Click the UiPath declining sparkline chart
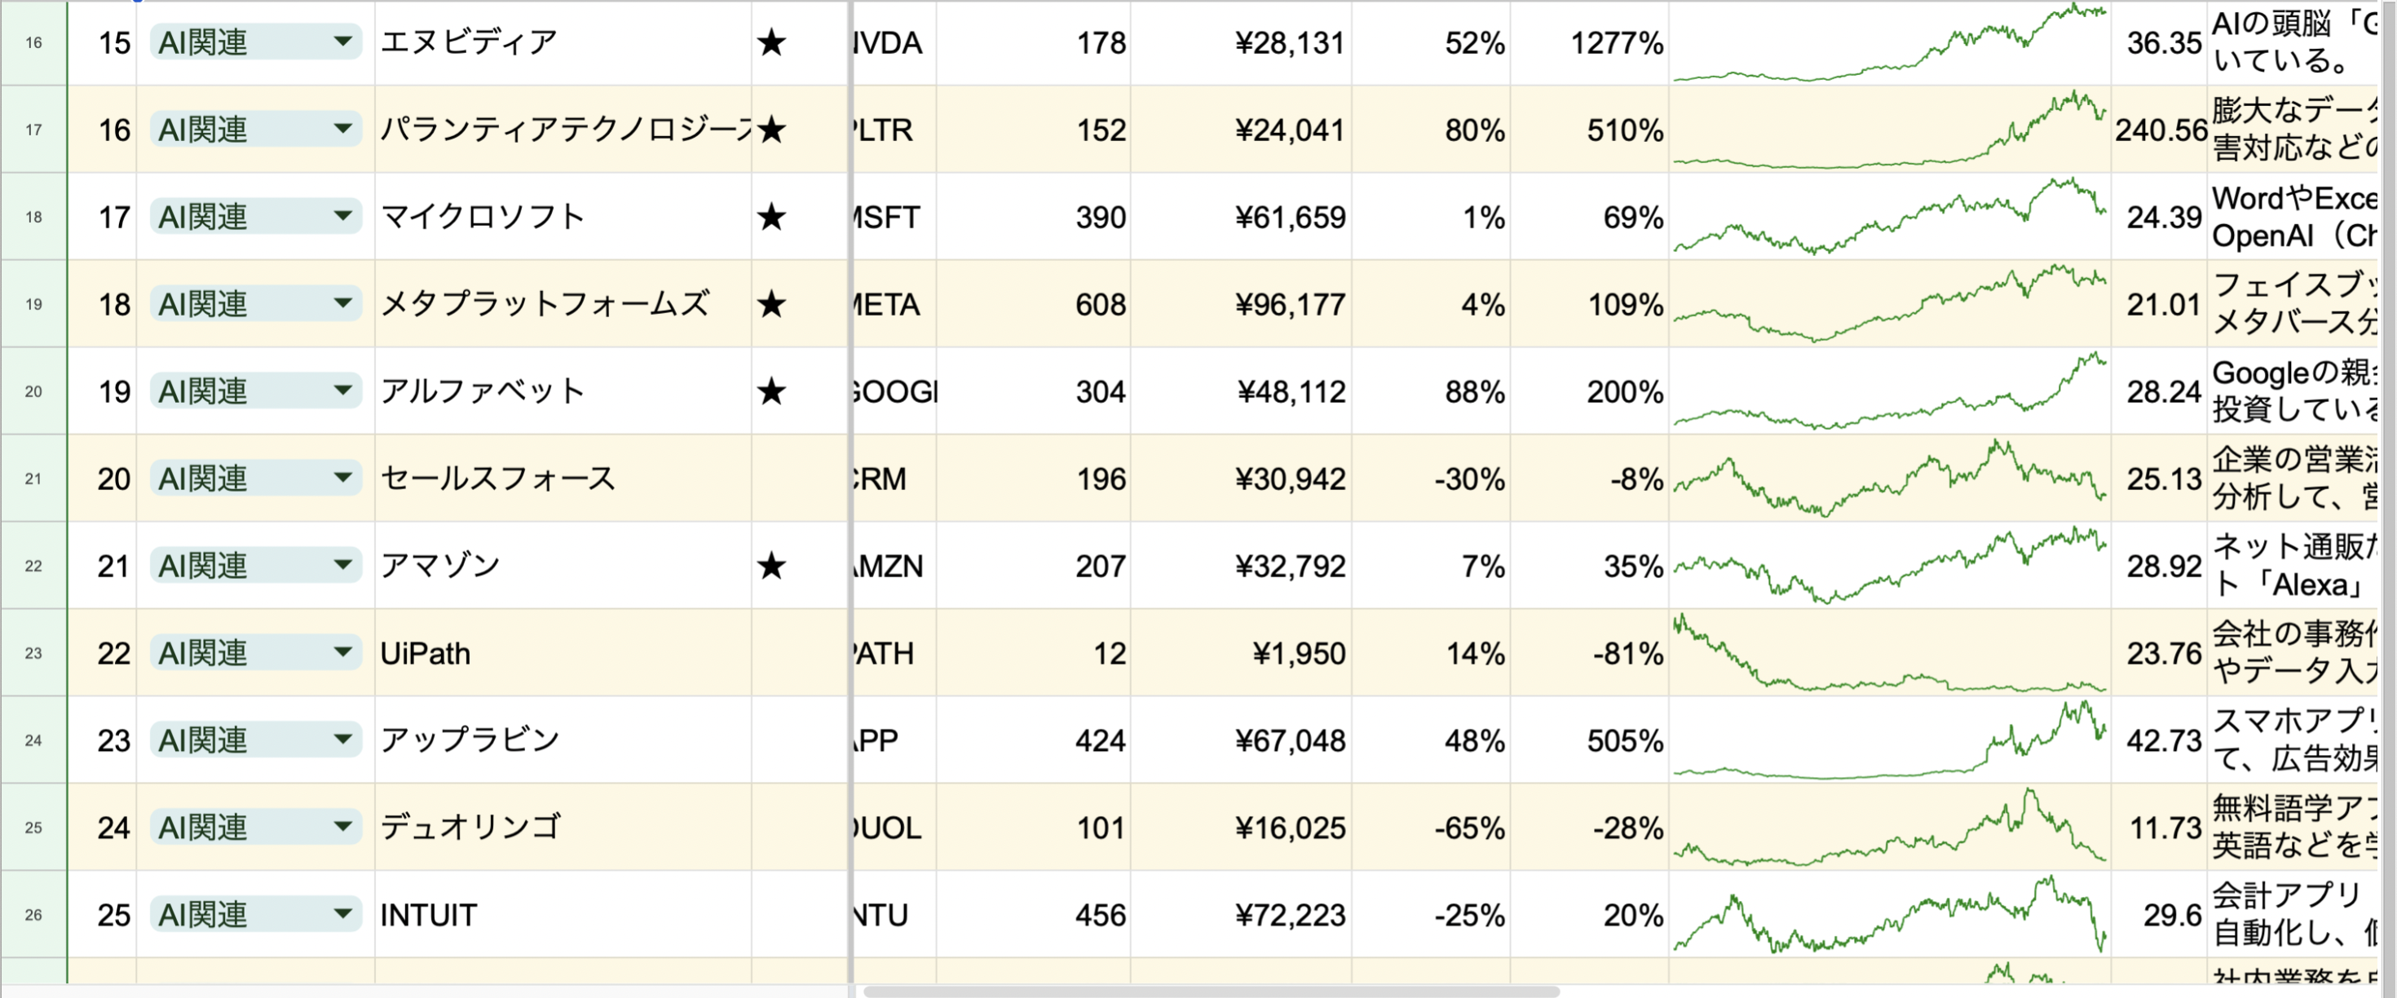The height and width of the screenshot is (998, 2397). click(x=1889, y=654)
